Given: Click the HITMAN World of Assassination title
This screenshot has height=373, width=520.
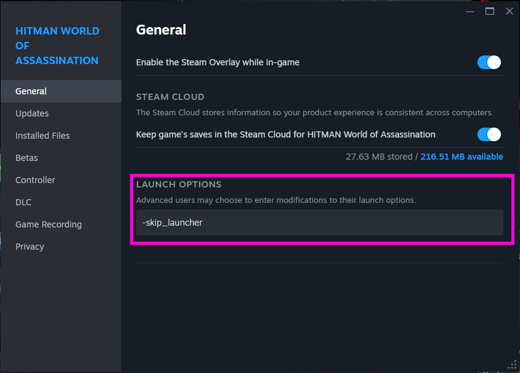Looking at the screenshot, I should pos(57,46).
